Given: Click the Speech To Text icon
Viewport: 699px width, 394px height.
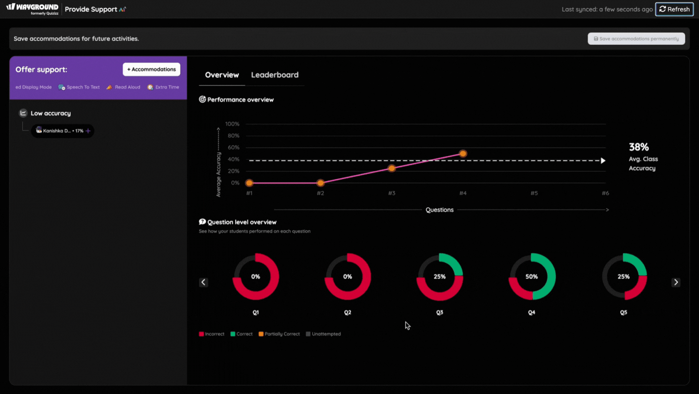Looking at the screenshot, I should pyautogui.click(x=61, y=87).
